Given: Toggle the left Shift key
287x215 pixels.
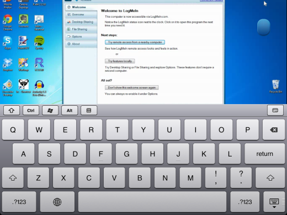Looking at the screenshot, I should tap(13, 178).
